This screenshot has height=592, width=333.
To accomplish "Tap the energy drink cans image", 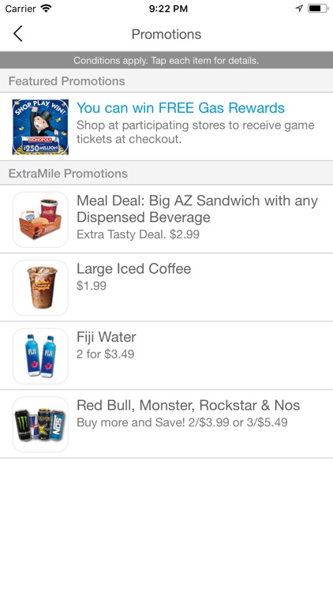I will click(40, 425).
